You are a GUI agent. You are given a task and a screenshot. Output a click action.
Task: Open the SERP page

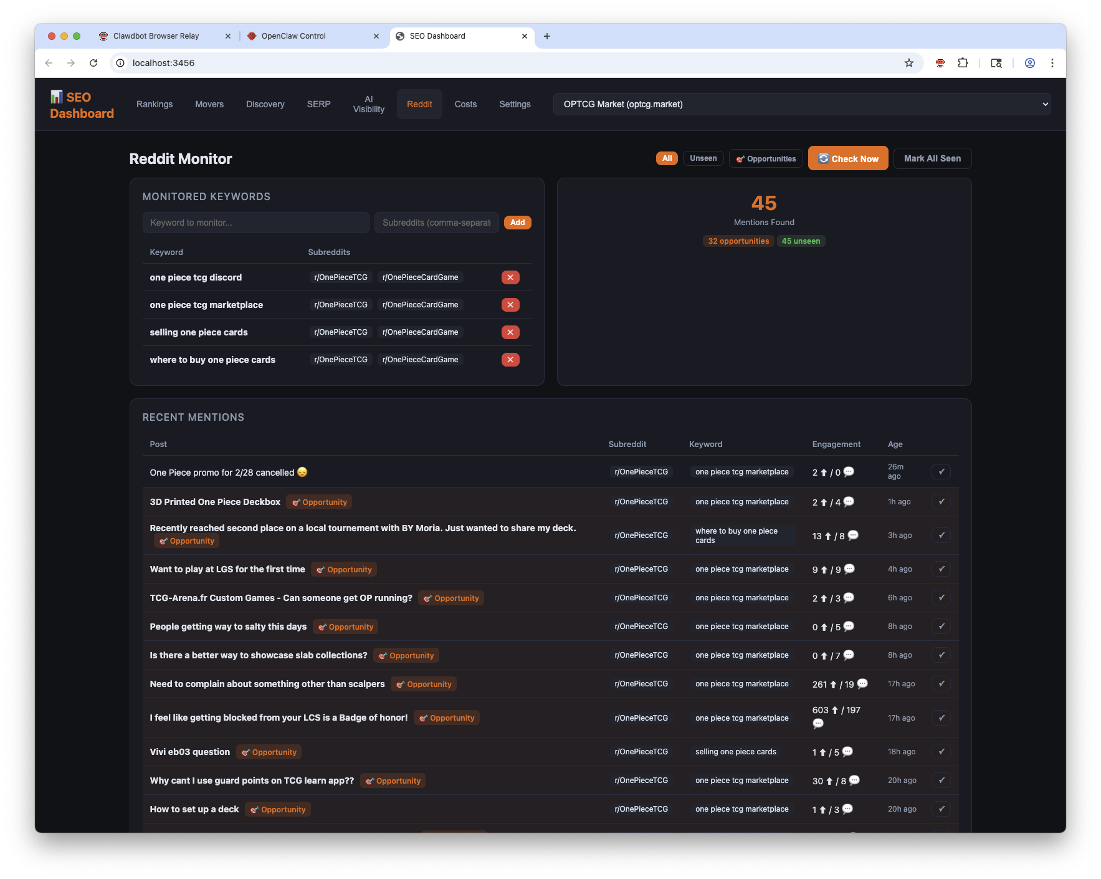319,104
